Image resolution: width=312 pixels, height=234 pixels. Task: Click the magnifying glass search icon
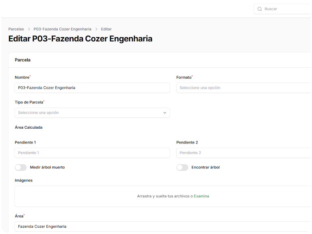260,9
